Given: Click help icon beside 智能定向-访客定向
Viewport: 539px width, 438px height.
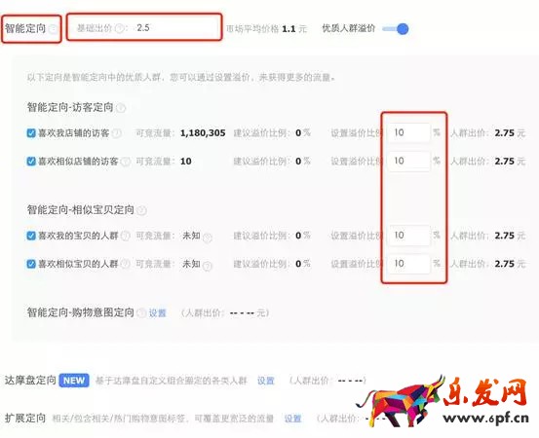Looking at the screenshot, I should (121, 108).
